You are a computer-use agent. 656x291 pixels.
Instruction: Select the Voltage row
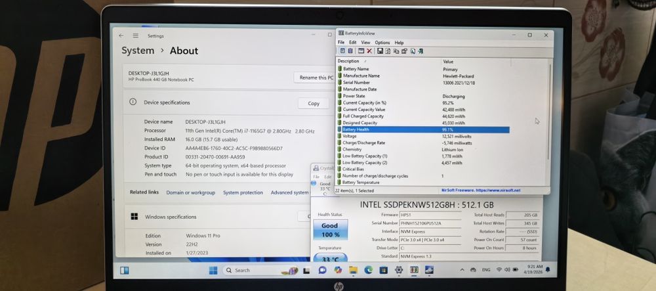pos(423,136)
